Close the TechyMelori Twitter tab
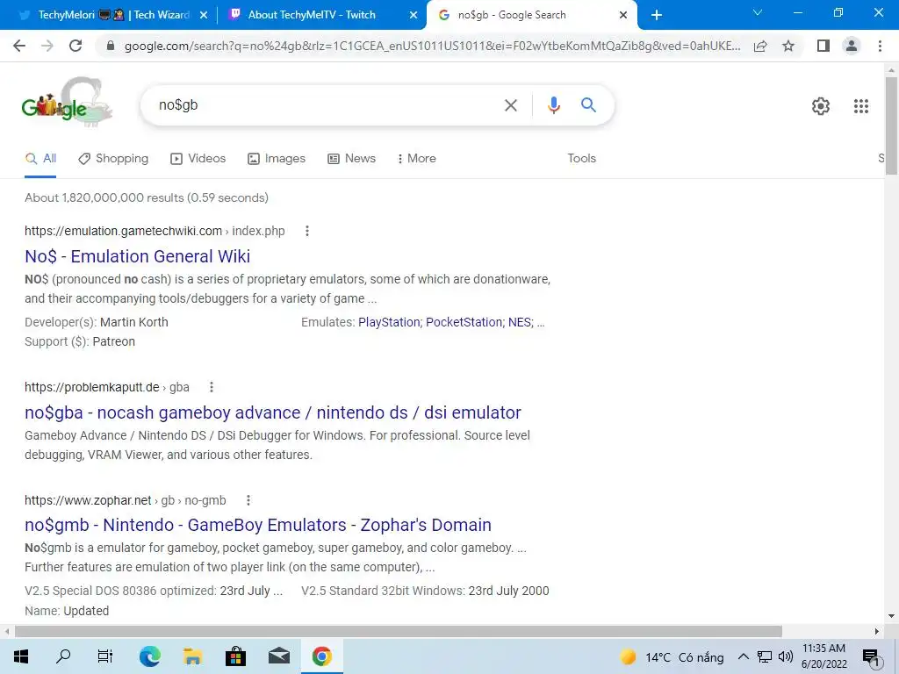 click(x=204, y=15)
